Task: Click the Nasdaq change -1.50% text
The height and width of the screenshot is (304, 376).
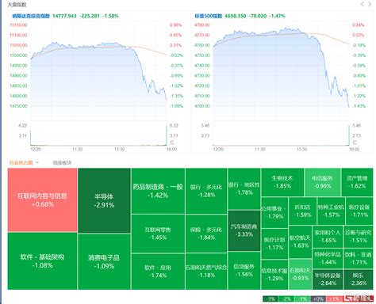Action: click(110, 16)
